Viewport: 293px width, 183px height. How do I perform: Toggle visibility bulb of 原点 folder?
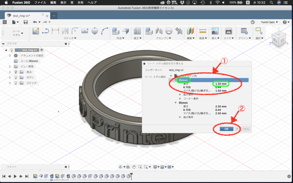click(16, 72)
